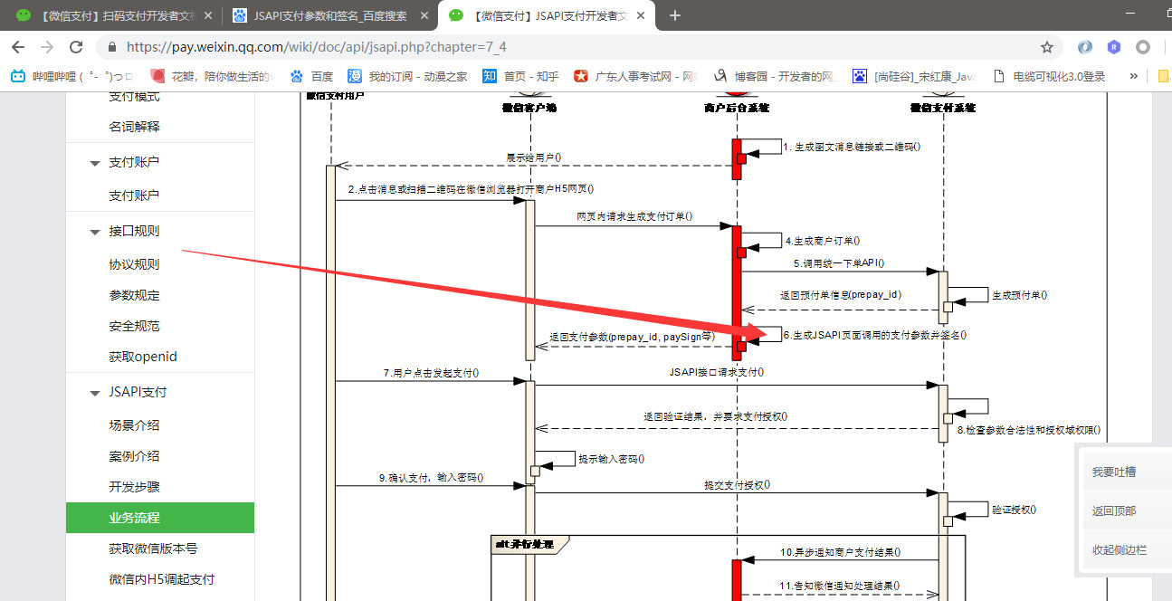Close the JSAPI支付参数和签名_百度搜索 tab

(x=424, y=15)
